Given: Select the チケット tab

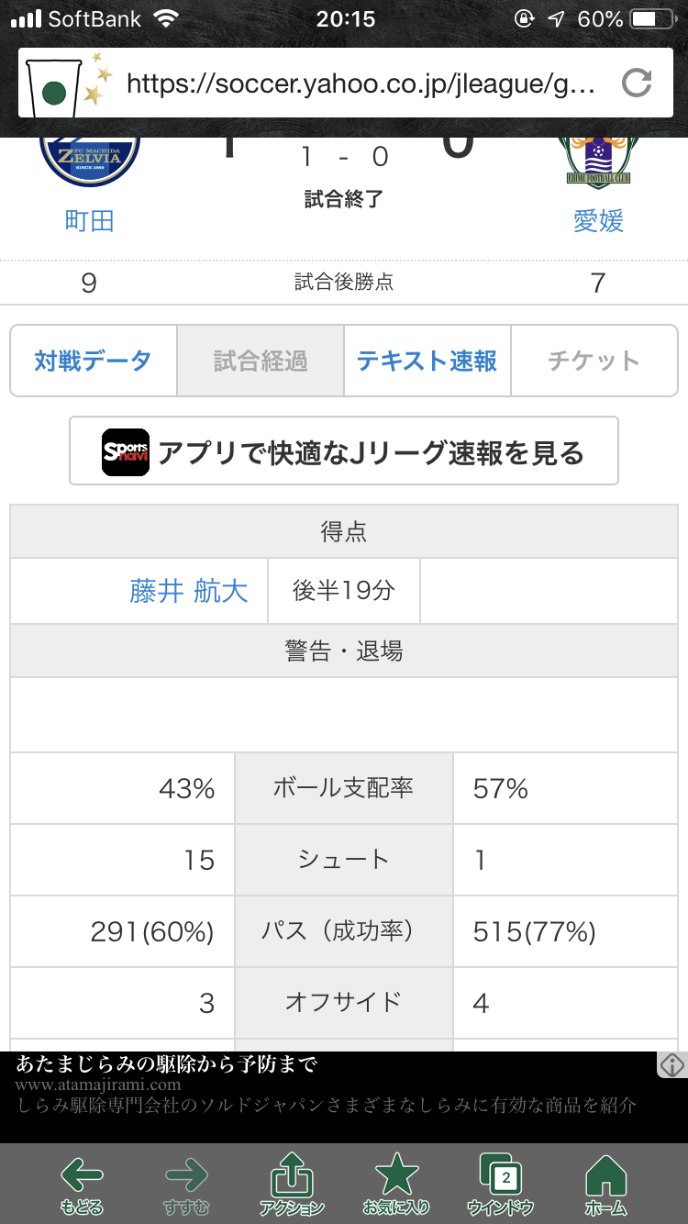Looking at the screenshot, I should (594, 361).
